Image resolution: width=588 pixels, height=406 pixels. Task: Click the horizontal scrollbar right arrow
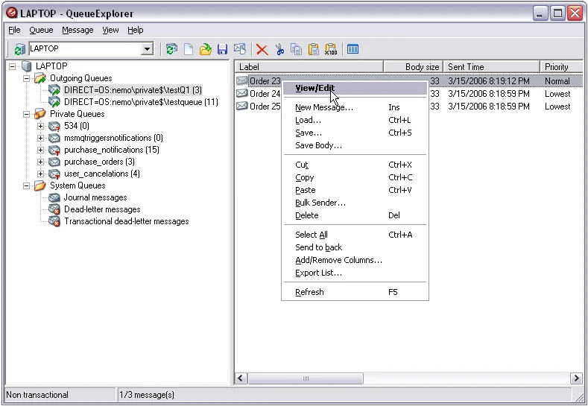click(576, 378)
